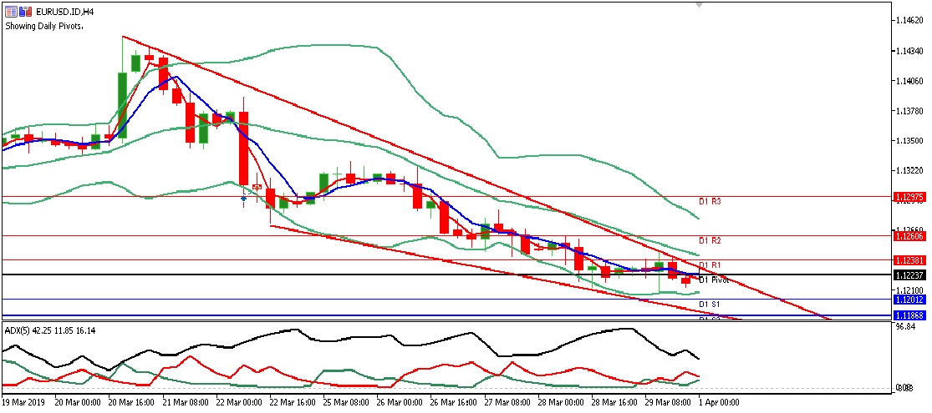
Task: Select the D1 S1 support label
Action: click(x=710, y=304)
